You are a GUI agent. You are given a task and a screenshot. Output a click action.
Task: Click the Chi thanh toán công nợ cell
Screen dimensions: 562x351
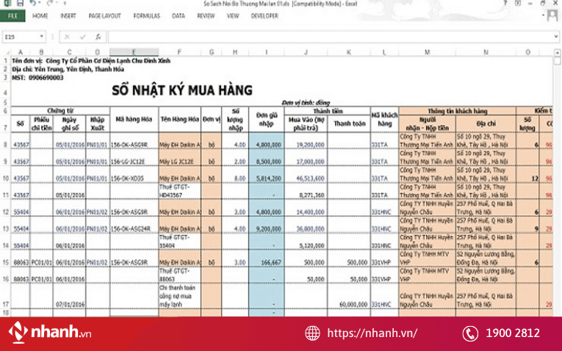coord(179,296)
